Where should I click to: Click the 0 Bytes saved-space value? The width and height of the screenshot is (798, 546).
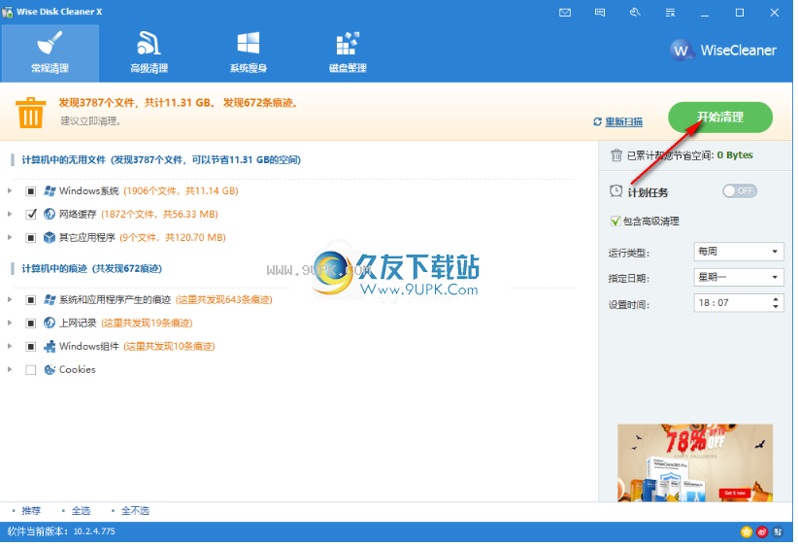click(735, 154)
